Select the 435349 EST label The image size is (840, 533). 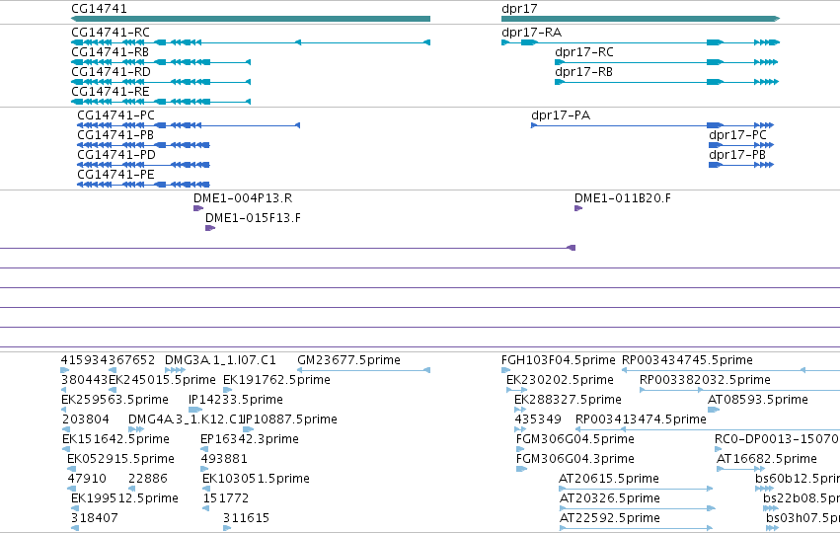[538, 419]
